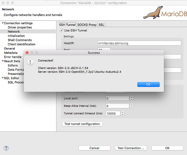Adjust the Tunnel connect timeout stepper

(x=123, y=114)
